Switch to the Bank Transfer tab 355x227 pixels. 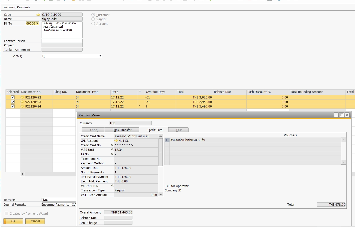tap(122, 130)
